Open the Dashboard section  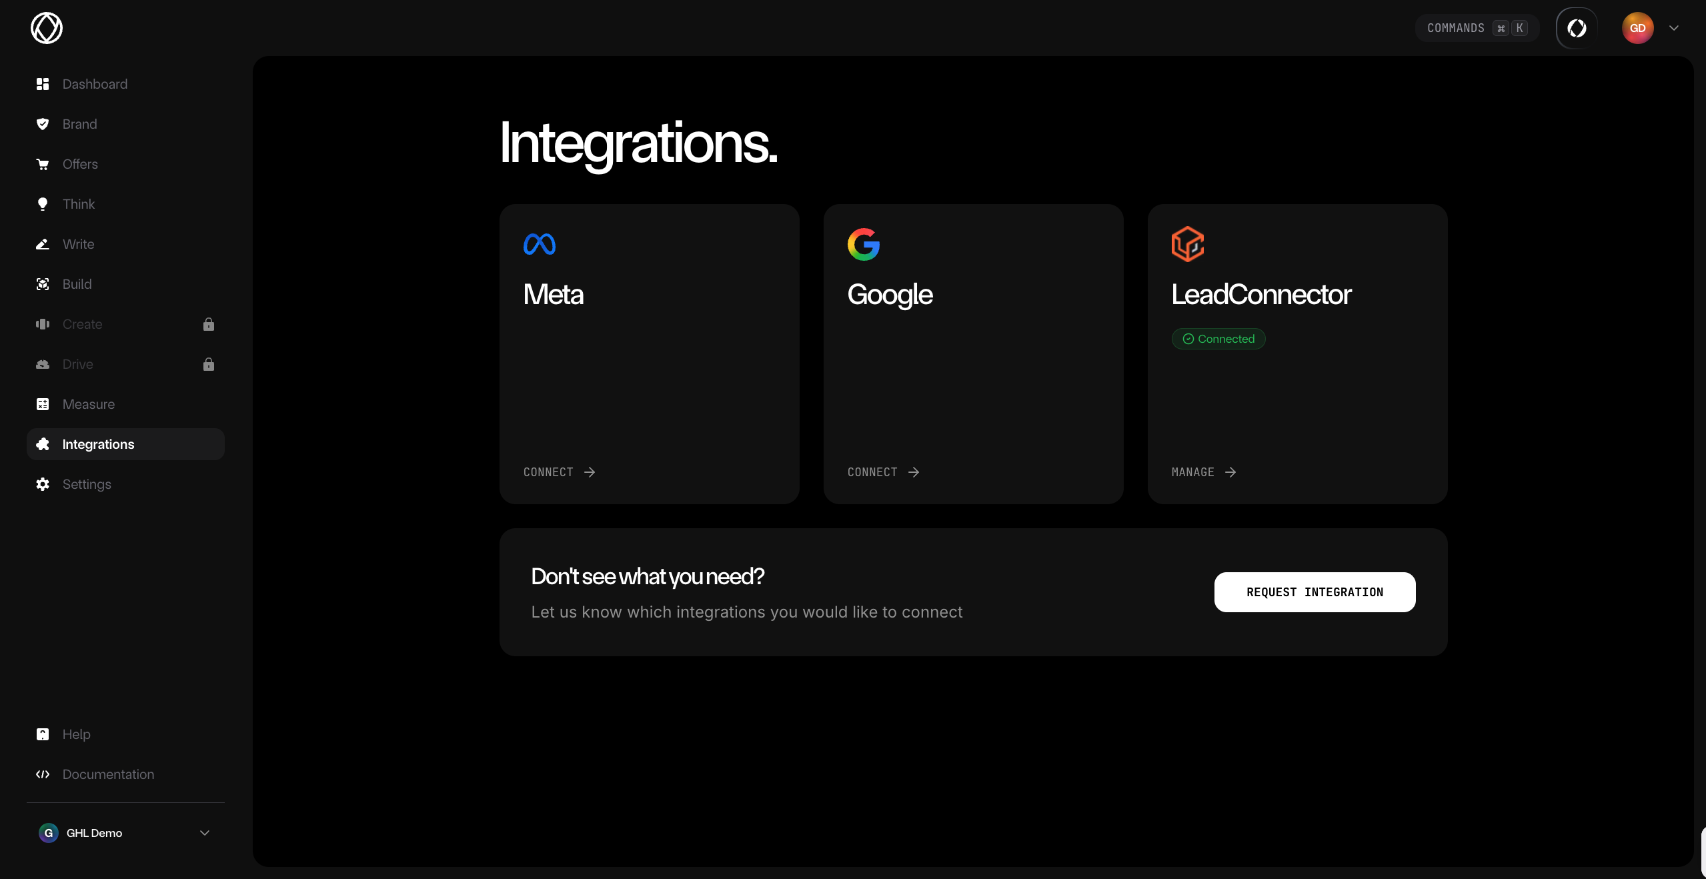click(95, 83)
